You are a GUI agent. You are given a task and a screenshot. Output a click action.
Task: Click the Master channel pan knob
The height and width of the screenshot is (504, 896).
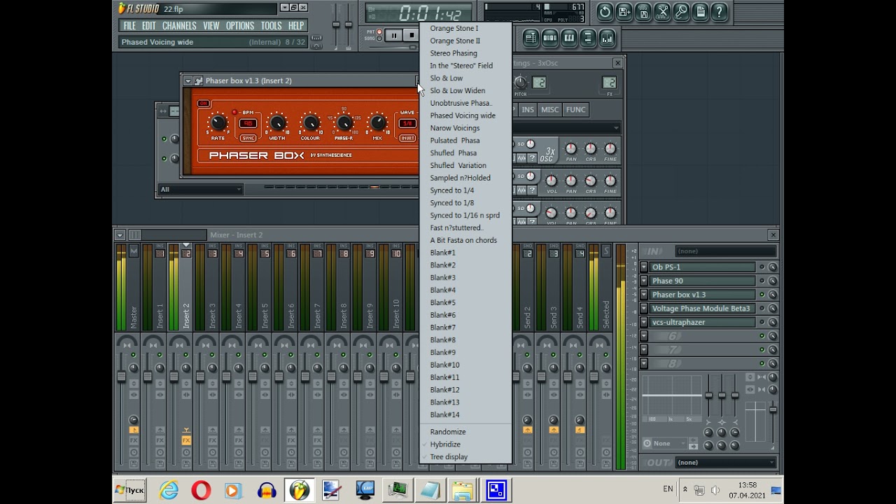point(134,368)
